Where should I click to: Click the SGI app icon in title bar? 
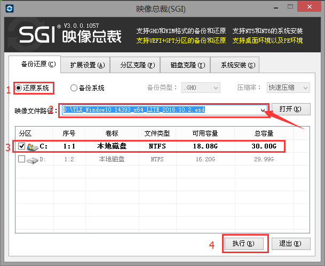(10, 9)
